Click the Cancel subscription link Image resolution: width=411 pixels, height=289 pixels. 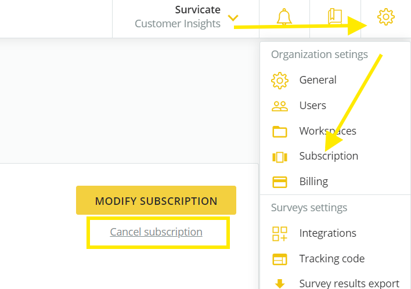coord(156,232)
